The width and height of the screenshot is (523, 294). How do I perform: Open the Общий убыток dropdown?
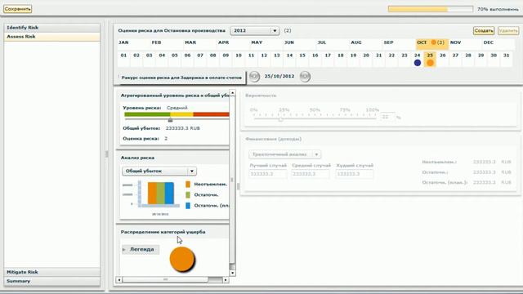click(159, 171)
